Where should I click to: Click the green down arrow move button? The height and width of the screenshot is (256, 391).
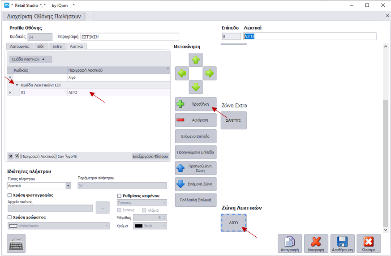tap(196, 87)
